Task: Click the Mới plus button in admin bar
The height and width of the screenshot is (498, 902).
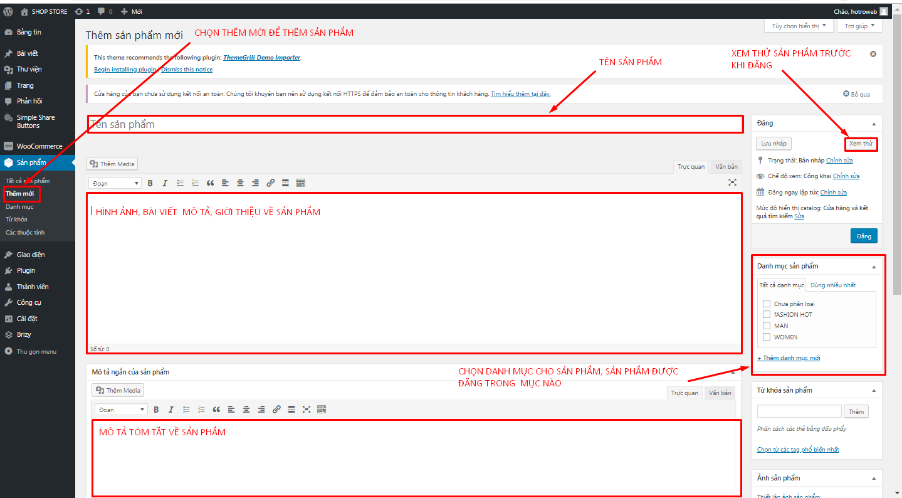Action: click(132, 11)
